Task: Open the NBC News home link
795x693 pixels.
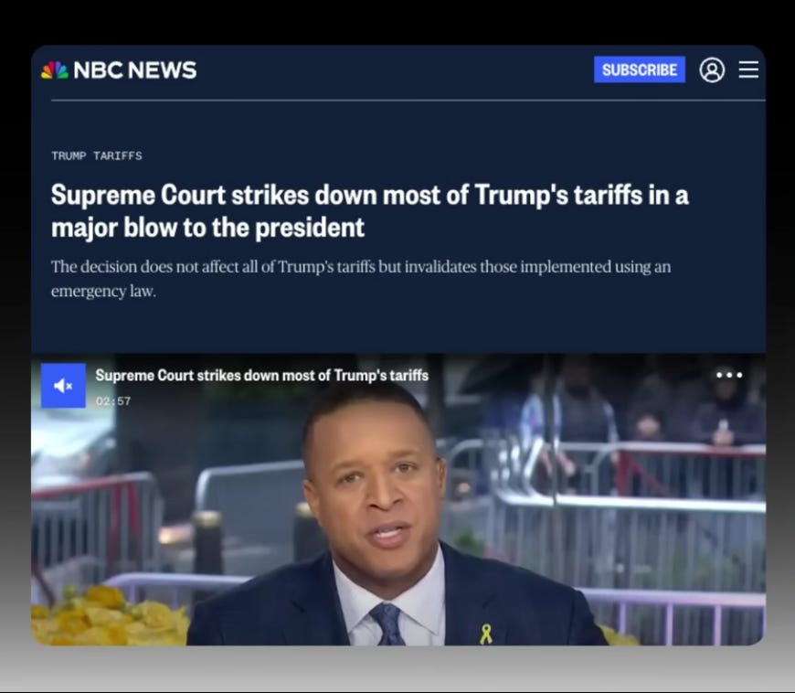Action: pos(119,70)
